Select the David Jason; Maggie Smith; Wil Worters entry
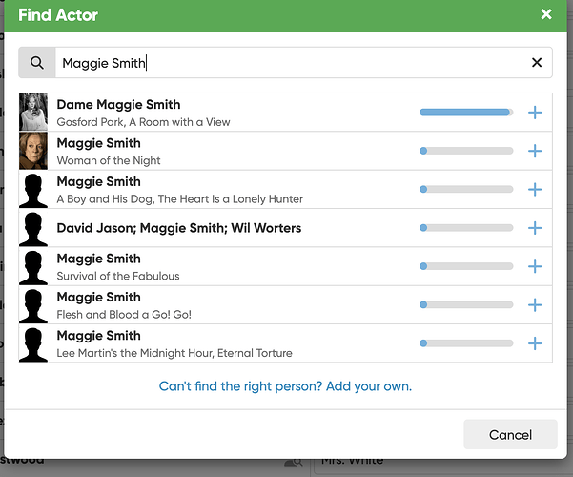 178,228
